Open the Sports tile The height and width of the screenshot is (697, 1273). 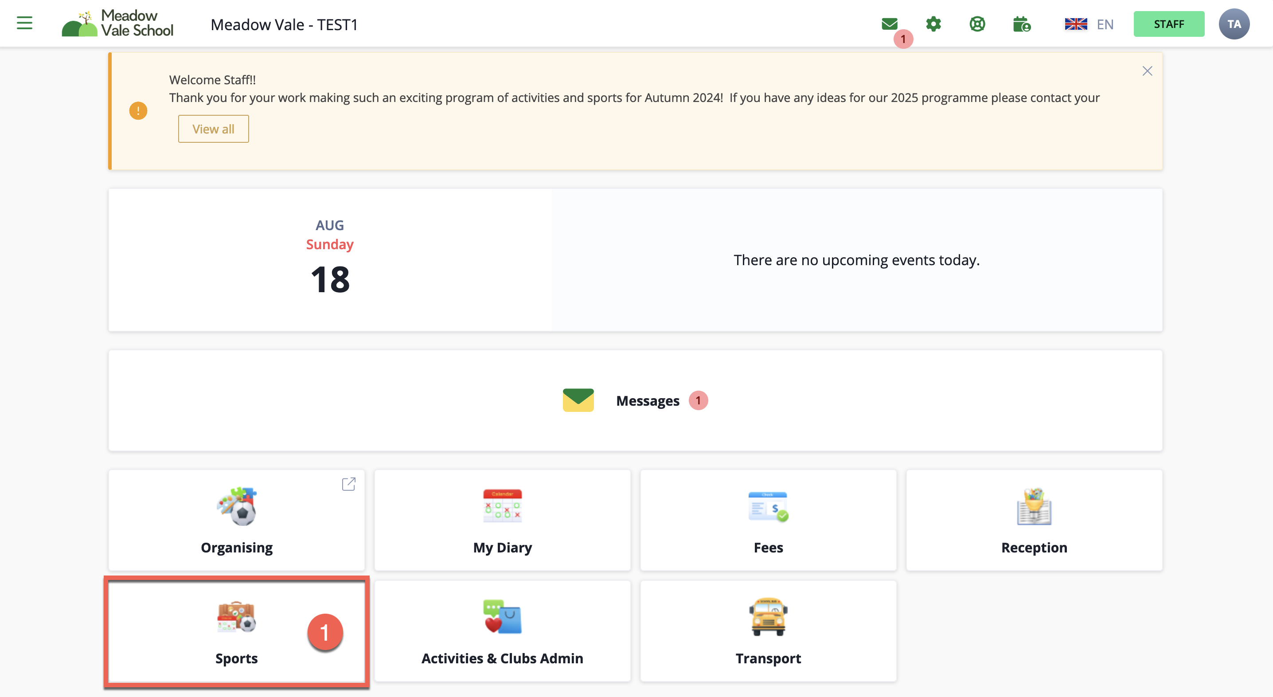pyautogui.click(x=237, y=631)
